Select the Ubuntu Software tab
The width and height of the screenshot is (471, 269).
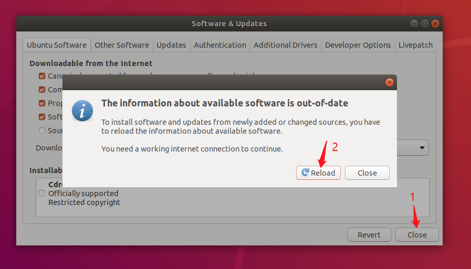(x=57, y=45)
